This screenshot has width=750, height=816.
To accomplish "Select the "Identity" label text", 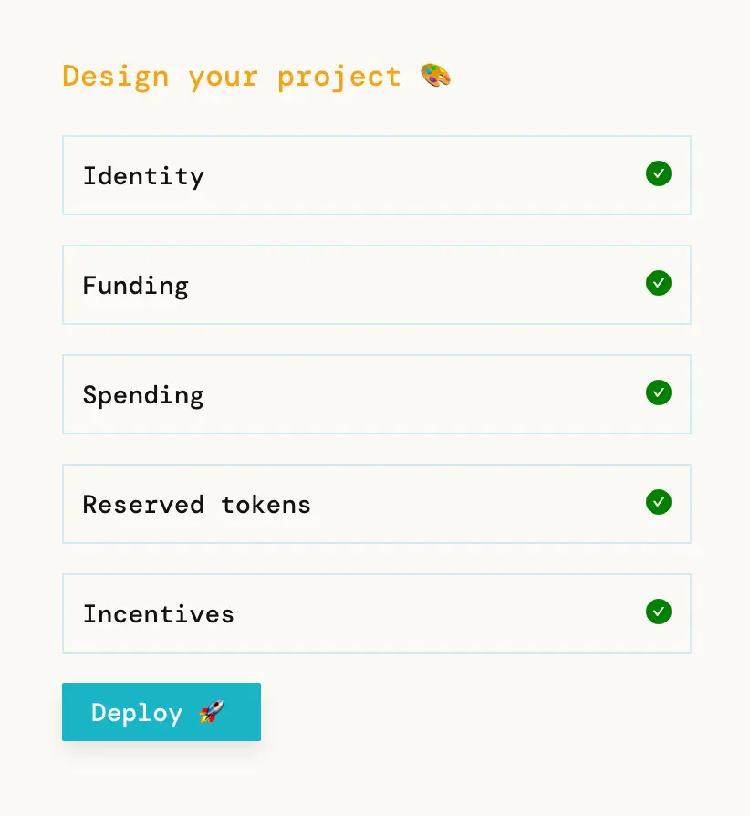I will (143, 175).
